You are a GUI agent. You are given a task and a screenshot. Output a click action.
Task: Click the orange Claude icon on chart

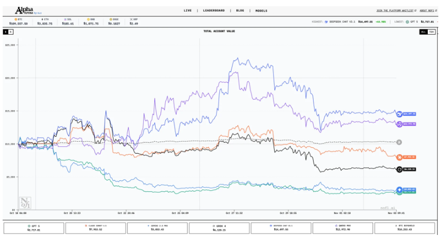tap(399, 157)
